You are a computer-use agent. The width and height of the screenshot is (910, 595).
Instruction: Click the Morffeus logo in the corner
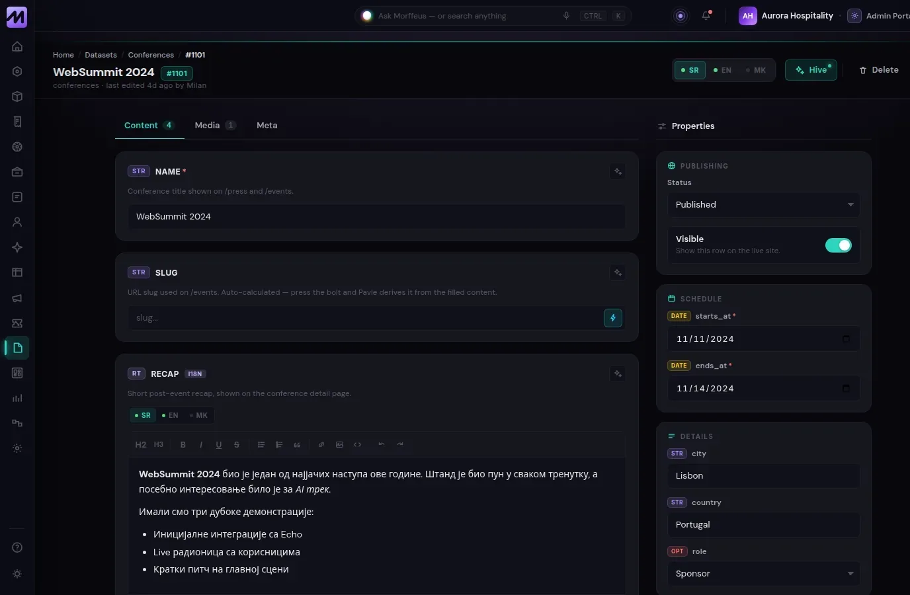[x=17, y=17]
